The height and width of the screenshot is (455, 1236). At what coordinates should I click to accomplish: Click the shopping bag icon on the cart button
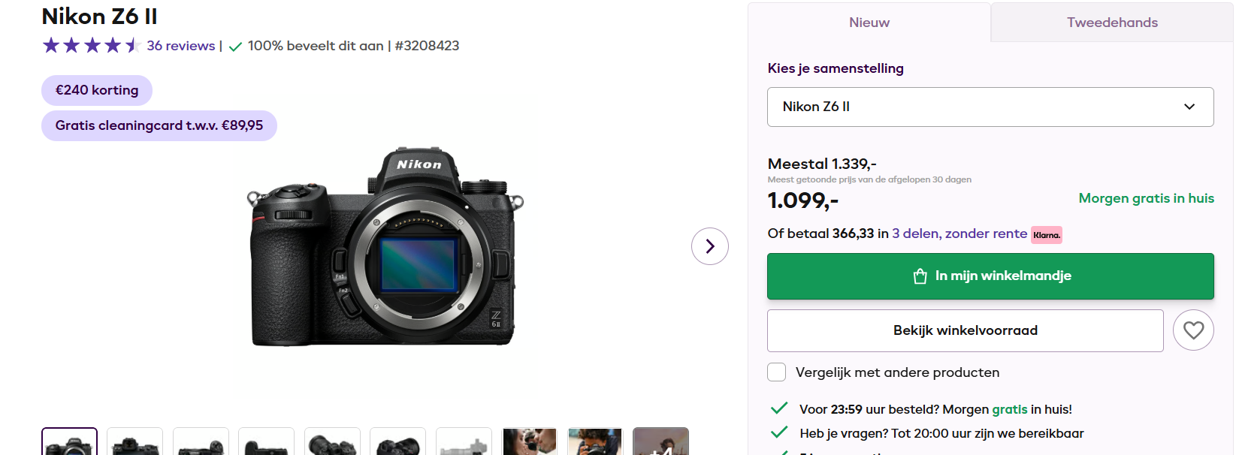pyautogui.click(x=920, y=276)
